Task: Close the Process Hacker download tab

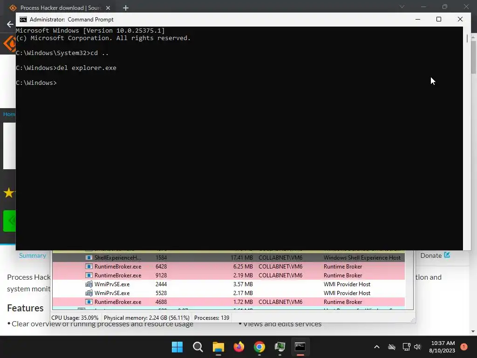Action: (108, 8)
